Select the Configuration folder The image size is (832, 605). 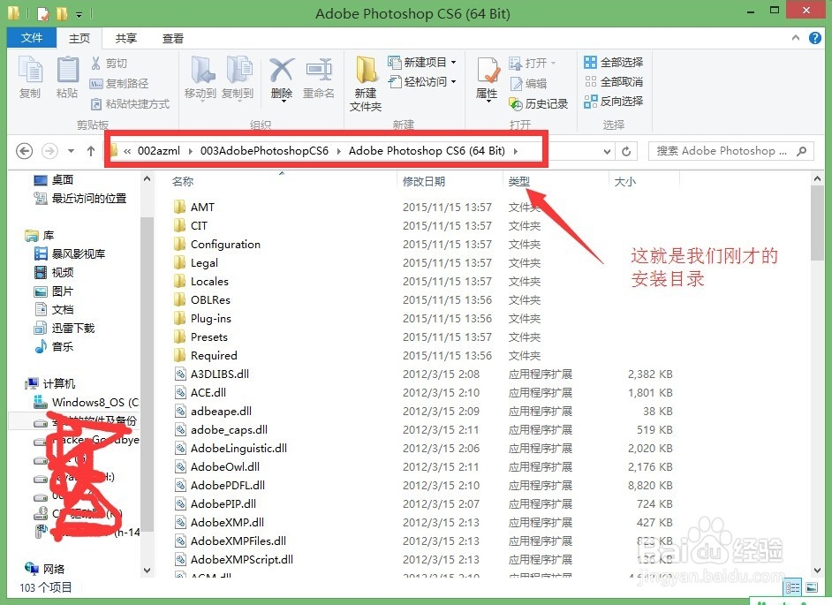click(x=217, y=244)
